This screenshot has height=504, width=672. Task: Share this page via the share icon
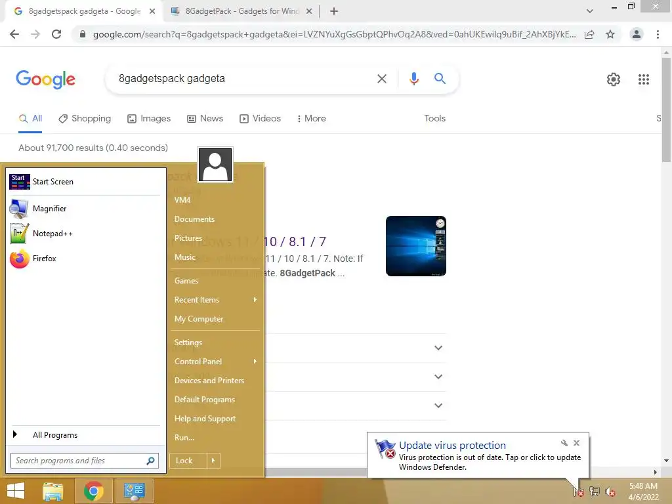tap(589, 34)
